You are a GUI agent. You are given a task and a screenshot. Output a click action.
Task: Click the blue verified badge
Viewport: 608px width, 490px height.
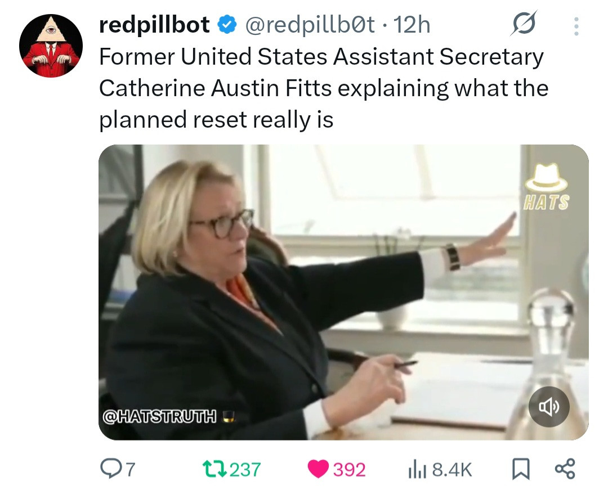tap(227, 25)
